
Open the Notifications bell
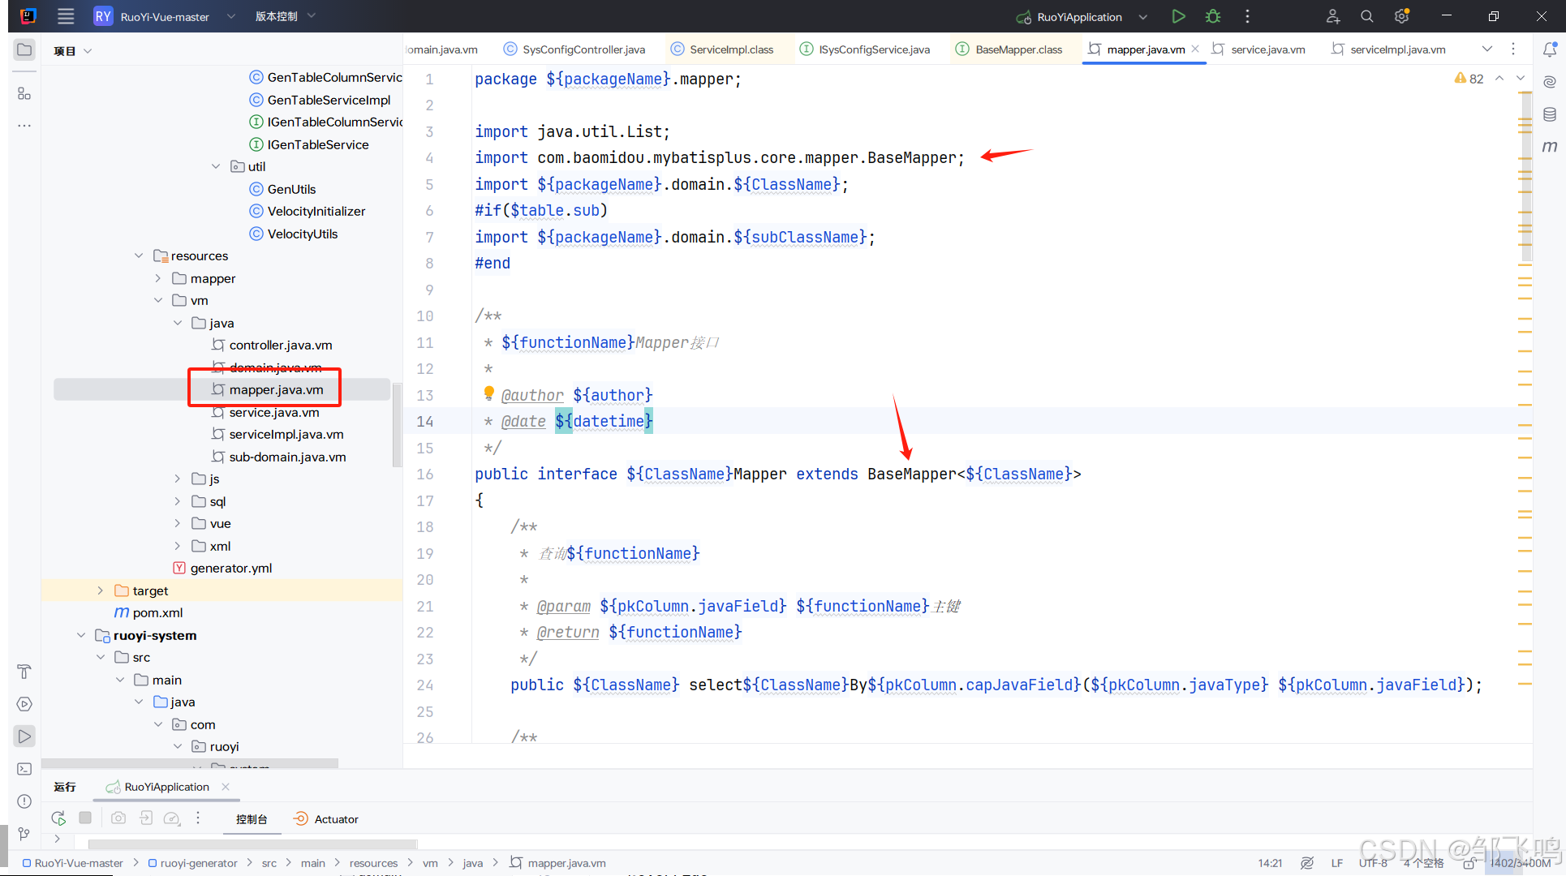1549,49
